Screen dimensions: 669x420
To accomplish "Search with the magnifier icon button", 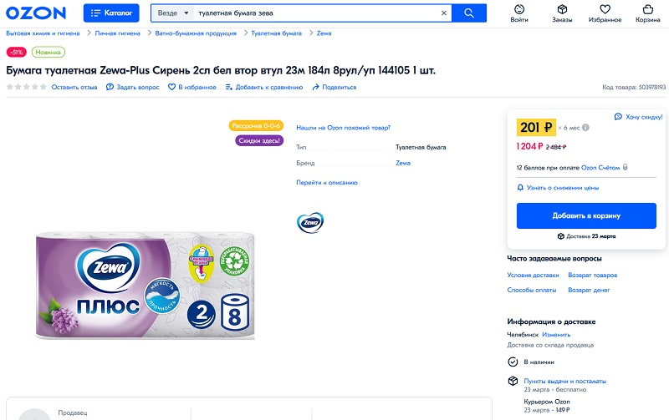I will click(469, 13).
